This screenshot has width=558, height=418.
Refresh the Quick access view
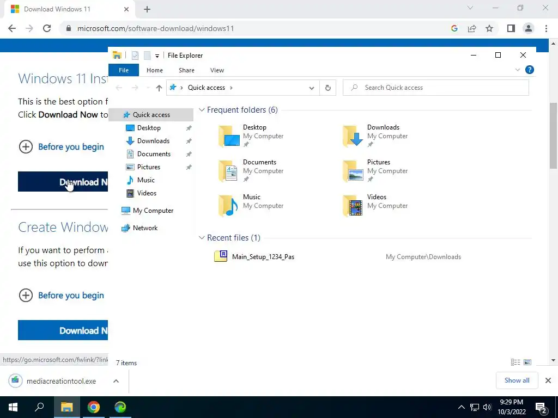click(x=327, y=88)
